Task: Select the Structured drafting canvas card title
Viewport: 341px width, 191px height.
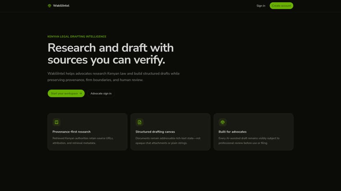Action: [x=155, y=131]
